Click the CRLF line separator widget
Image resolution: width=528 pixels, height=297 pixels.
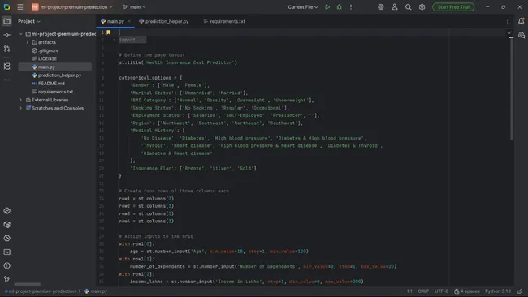pos(423,291)
